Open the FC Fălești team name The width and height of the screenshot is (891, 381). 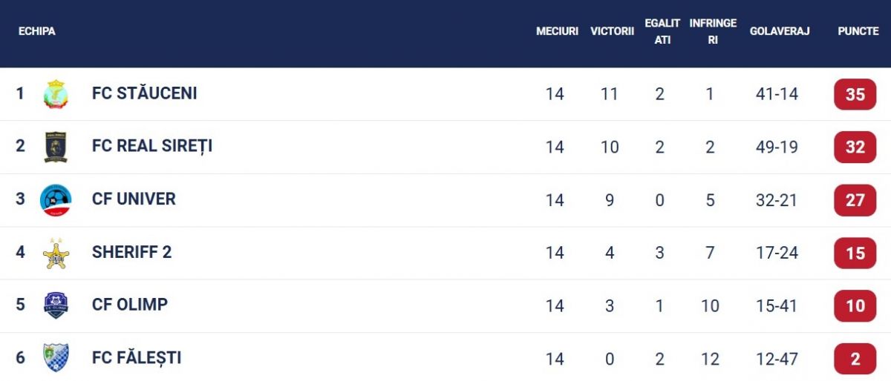coord(137,358)
